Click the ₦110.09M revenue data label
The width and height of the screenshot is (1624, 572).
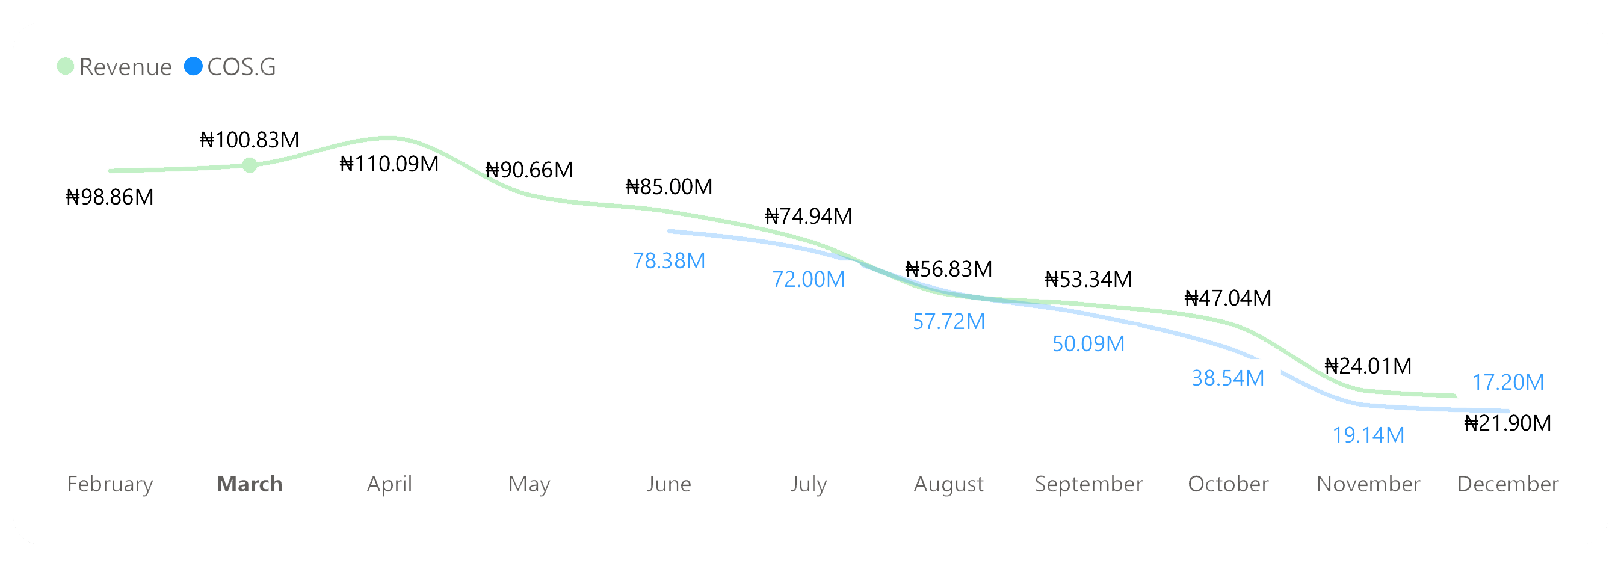pyautogui.click(x=389, y=164)
